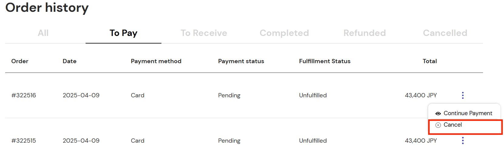This screenshot has height=149, width=504.
Task: Switch to the To Receive tab
Action: [204, 33]
